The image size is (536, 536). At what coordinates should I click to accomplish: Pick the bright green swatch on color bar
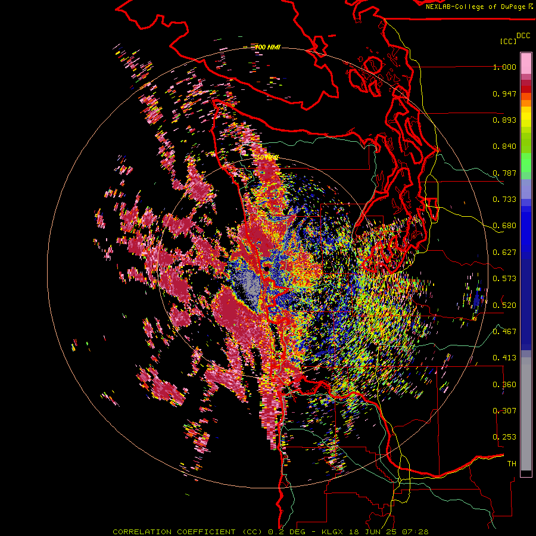pos(526,163)
